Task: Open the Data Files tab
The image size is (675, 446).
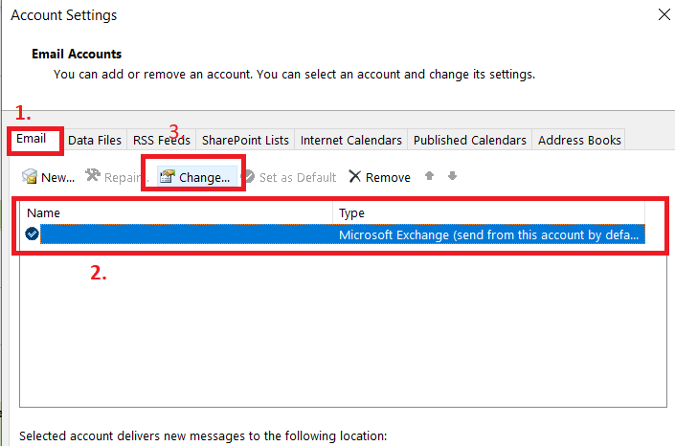Action: tap(95, 141)
